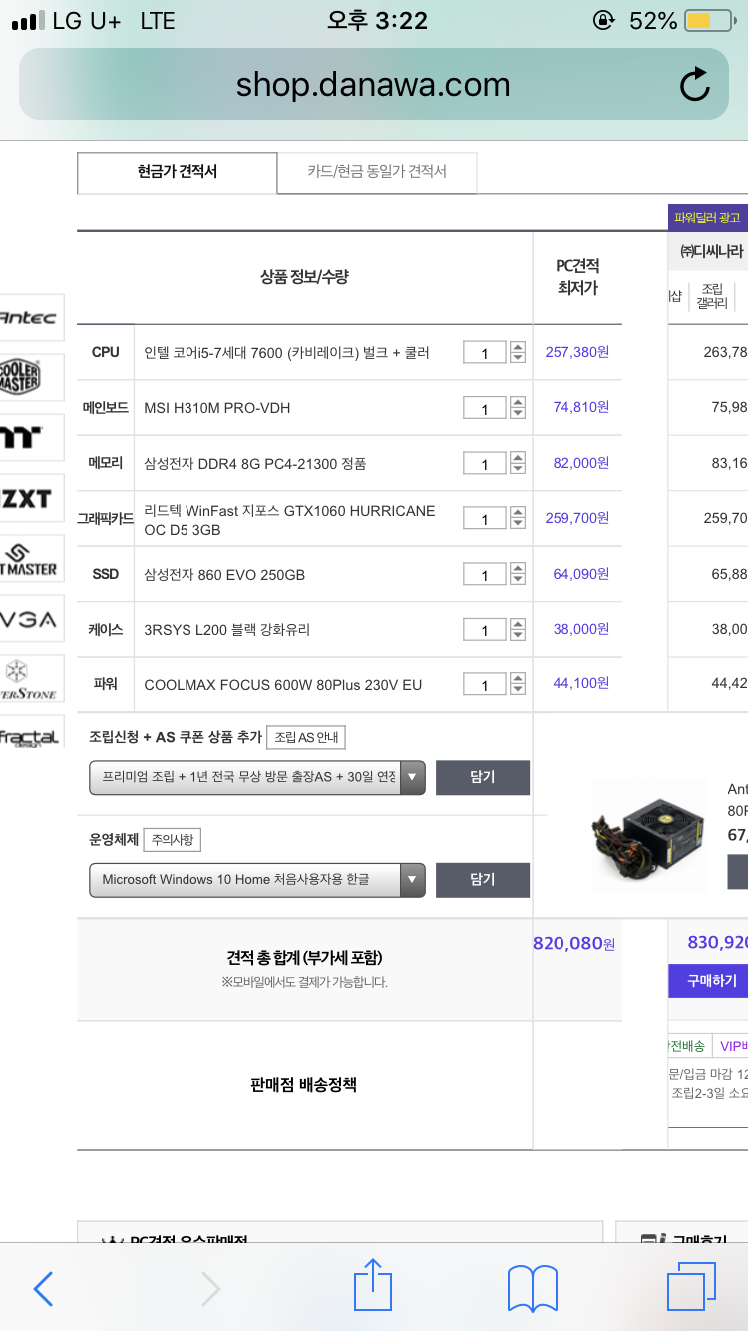Viewport: 748px width, 1331px height.
Task: Open the 조립 AS 안내 info button
Action: (306, 738)
